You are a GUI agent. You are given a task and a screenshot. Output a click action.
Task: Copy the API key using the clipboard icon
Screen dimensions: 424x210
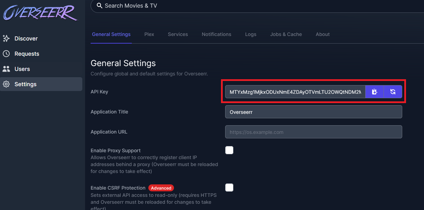click(375, 92)
